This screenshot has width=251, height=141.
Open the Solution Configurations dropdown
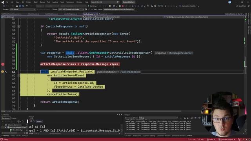40,6
